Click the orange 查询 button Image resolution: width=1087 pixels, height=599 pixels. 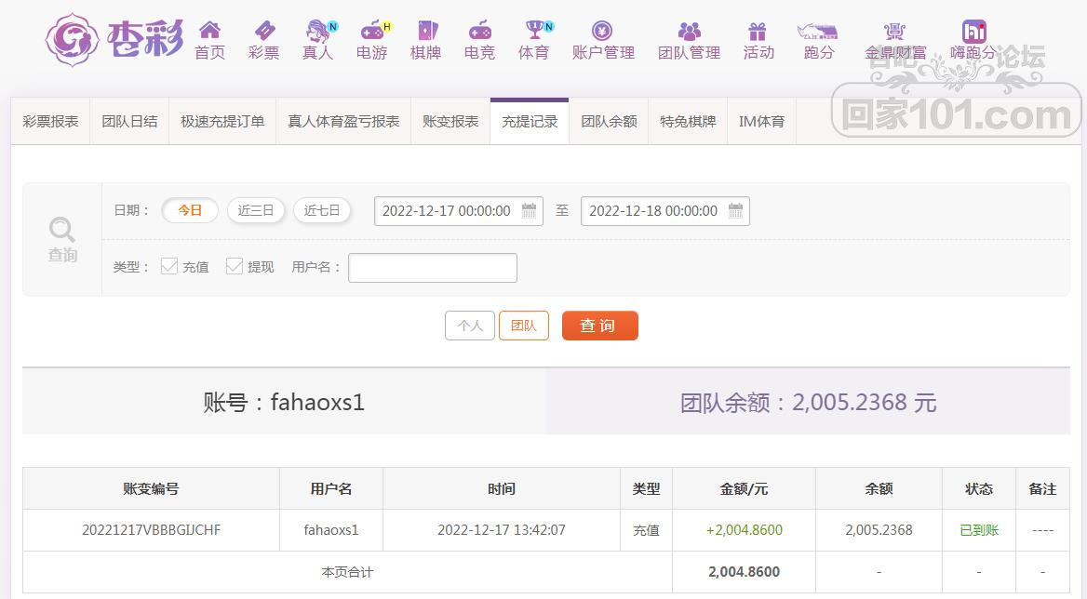pos(599,326)
